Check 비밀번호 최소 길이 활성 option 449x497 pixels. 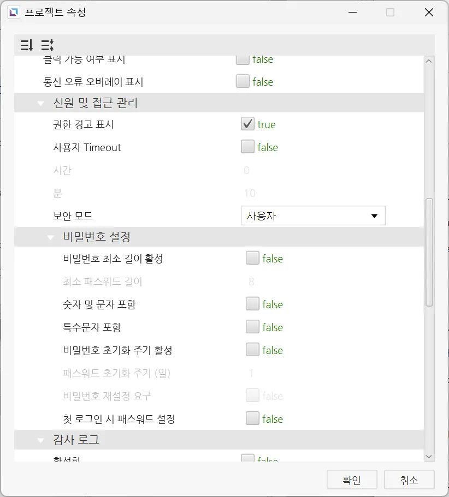click(x=252, y=258)
